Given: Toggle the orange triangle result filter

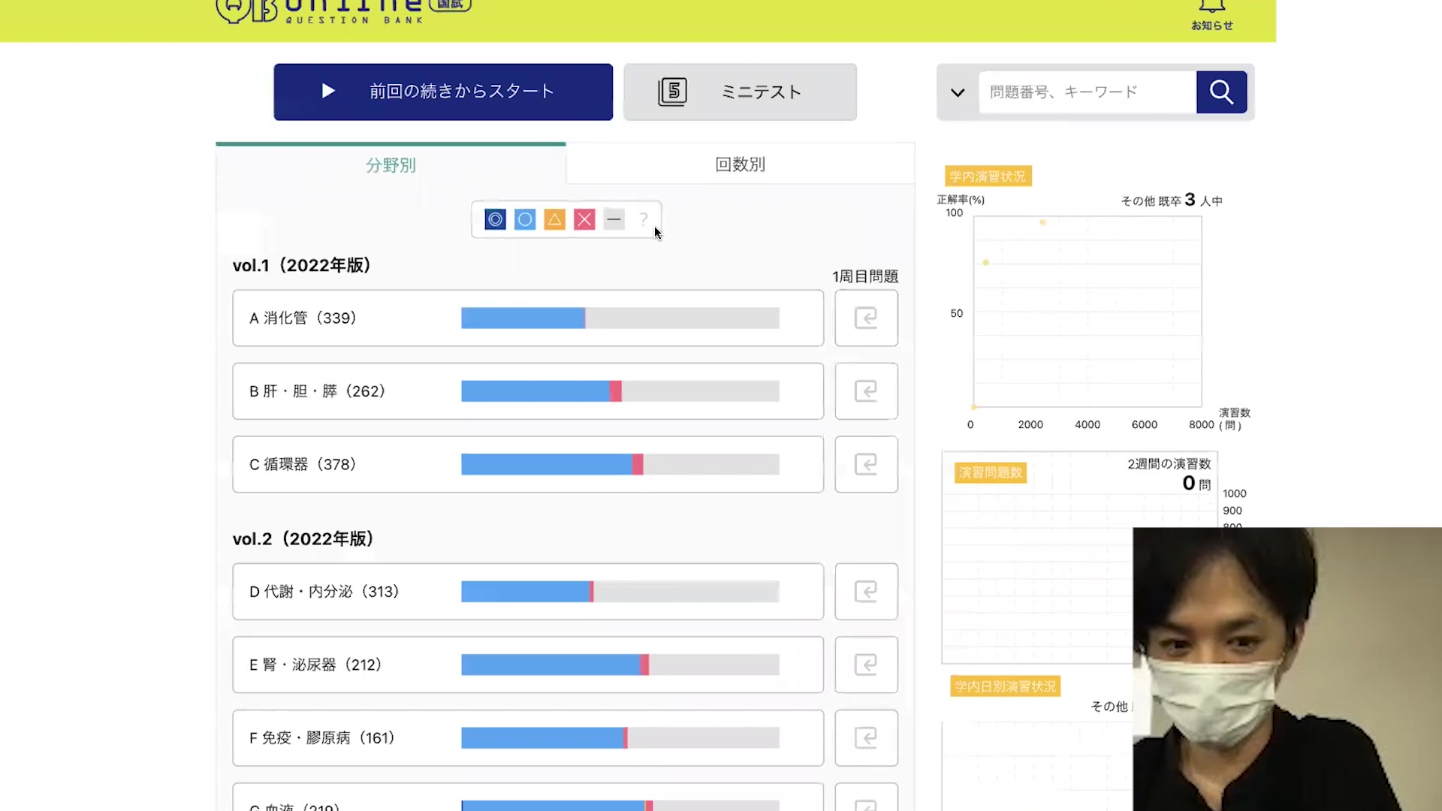Looking at the screenshot, I should 554,219.
